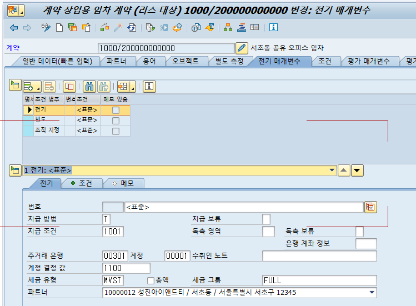Viewport: 416px width, 306px height.
Task: Click the 세금 그룹 field FULL
Action: point(319,280)
